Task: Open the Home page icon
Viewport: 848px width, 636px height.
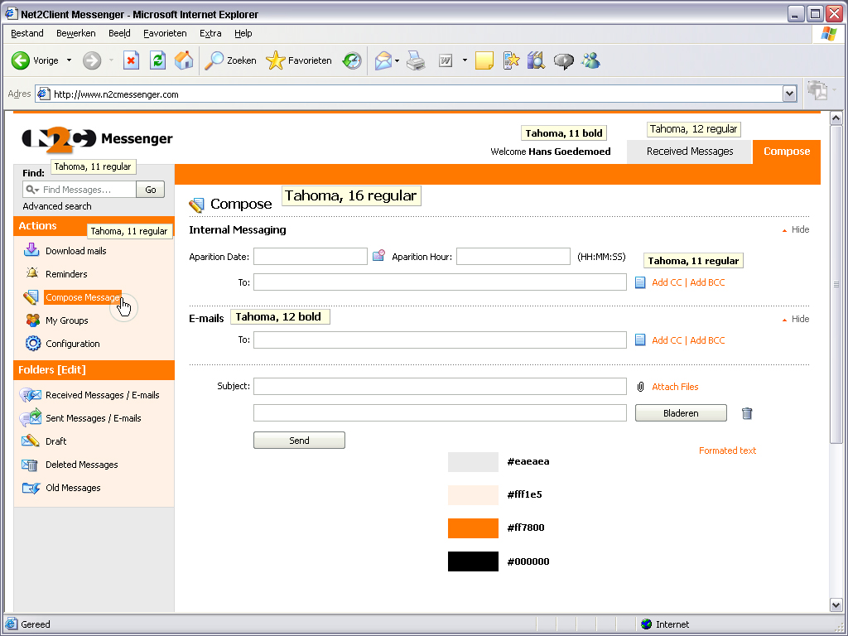Action: click(184, 60)
